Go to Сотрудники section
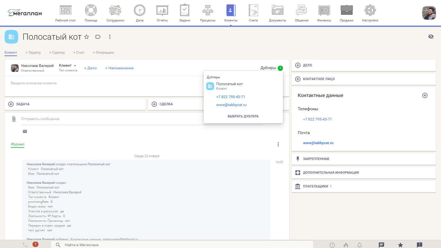 115,13
